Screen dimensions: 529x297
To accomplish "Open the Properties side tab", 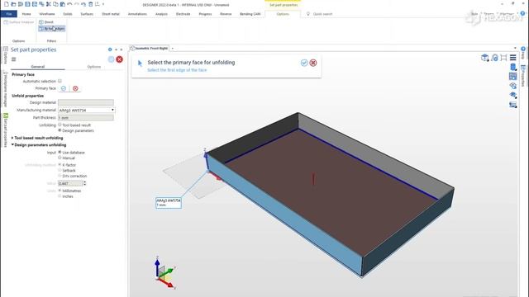I will [x=523, y=76].
